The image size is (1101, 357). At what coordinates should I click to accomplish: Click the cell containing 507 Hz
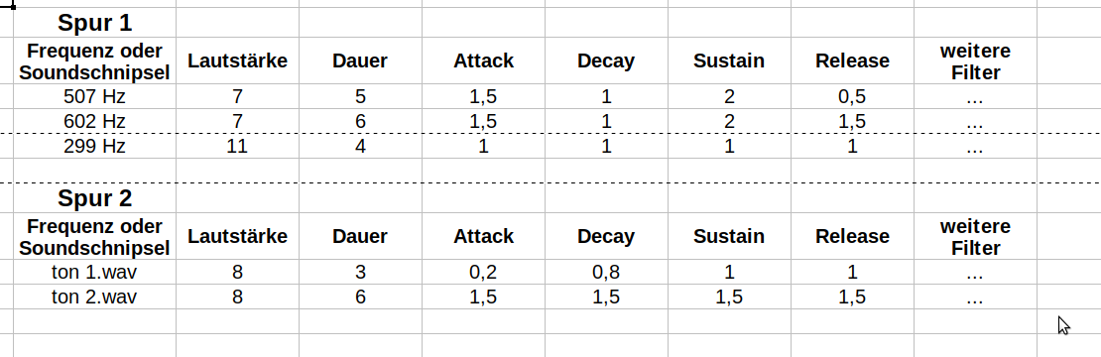[x=95, y=97]
